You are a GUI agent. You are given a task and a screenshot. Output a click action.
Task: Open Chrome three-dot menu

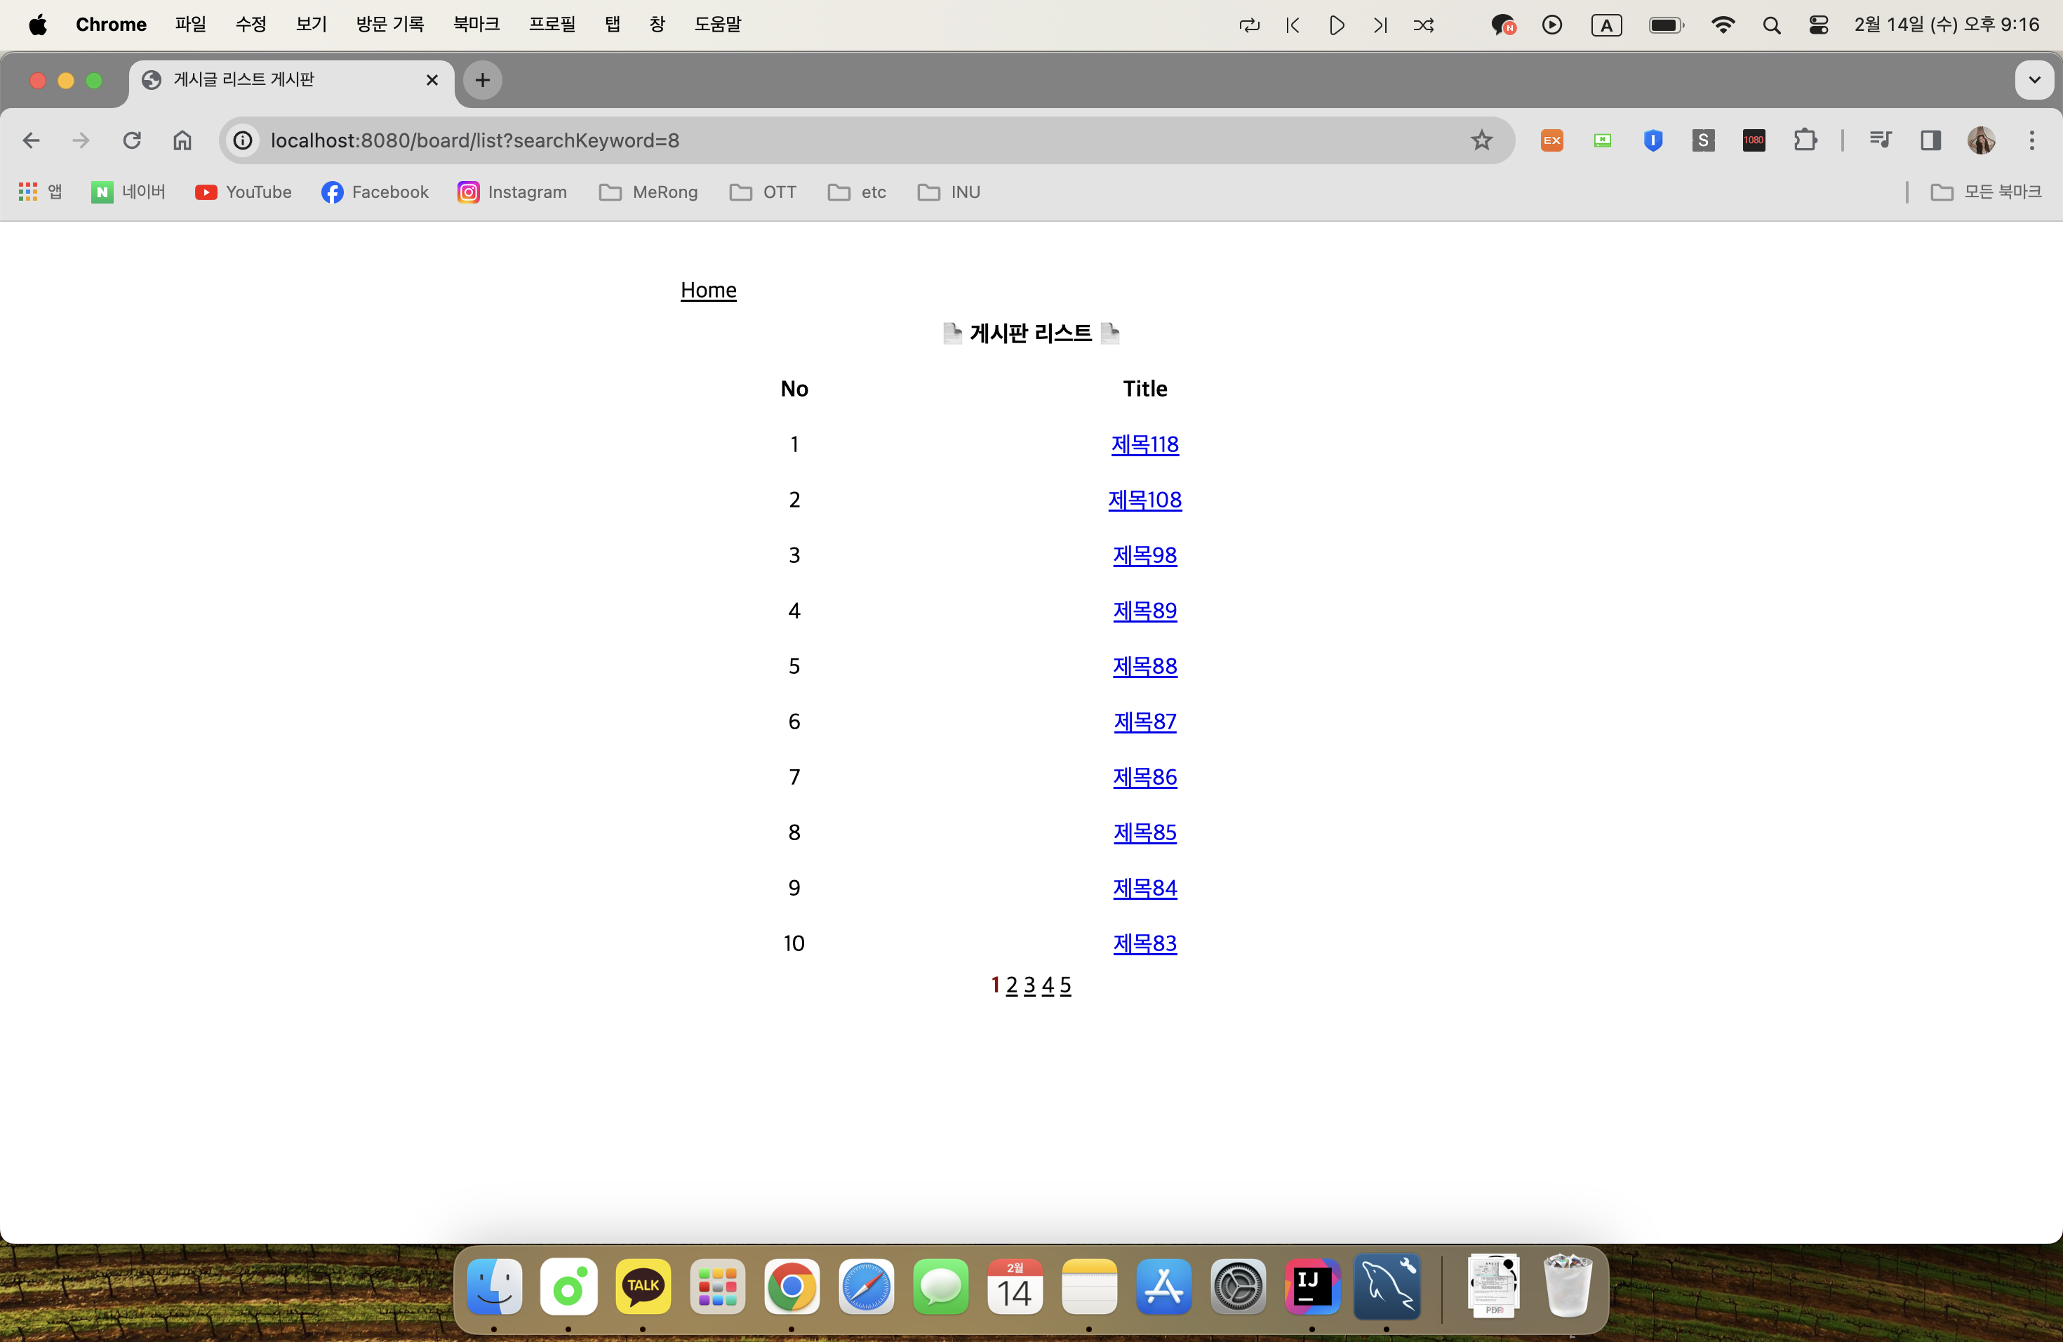[2032, 140]
